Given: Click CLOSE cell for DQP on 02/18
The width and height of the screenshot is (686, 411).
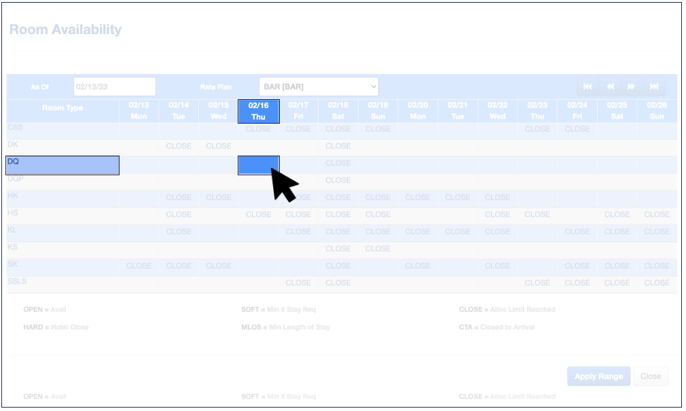Looking at the screenshot, I should (338, 181).
